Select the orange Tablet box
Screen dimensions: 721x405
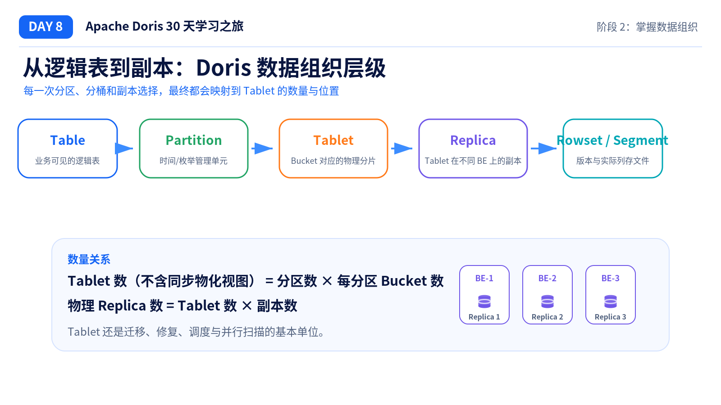point(333,148)
